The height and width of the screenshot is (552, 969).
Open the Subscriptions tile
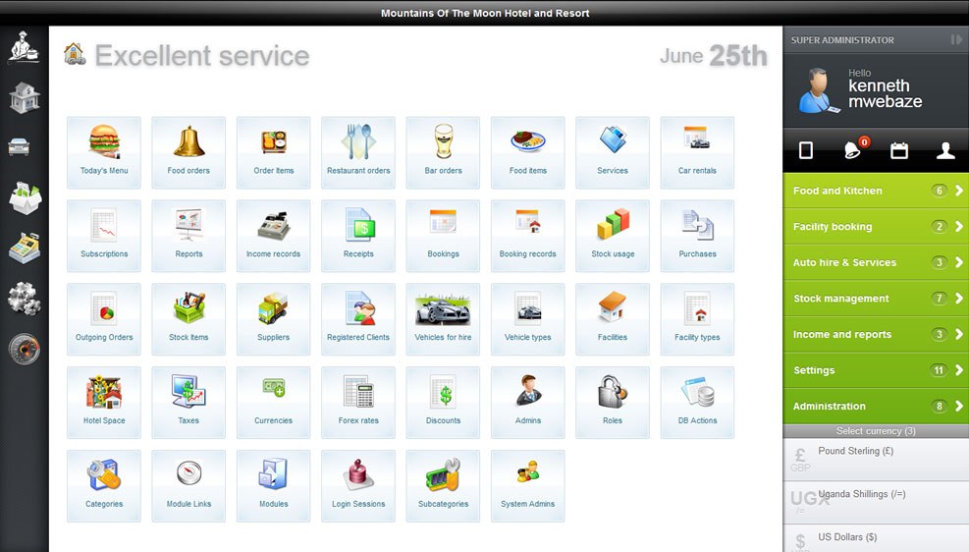[104, 236]
